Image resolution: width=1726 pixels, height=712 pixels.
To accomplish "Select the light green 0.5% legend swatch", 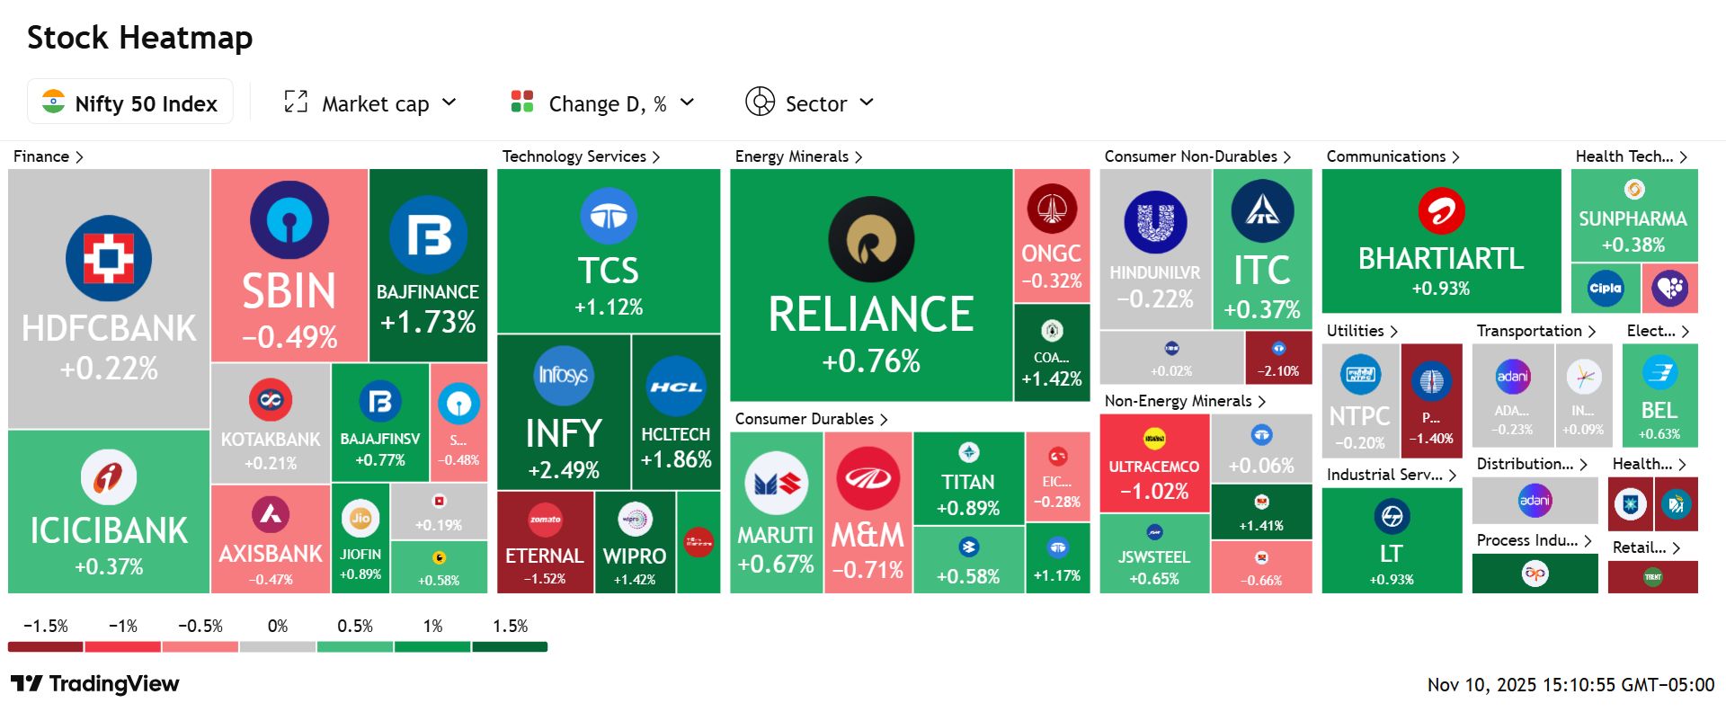I will click(x=355, y=646).
